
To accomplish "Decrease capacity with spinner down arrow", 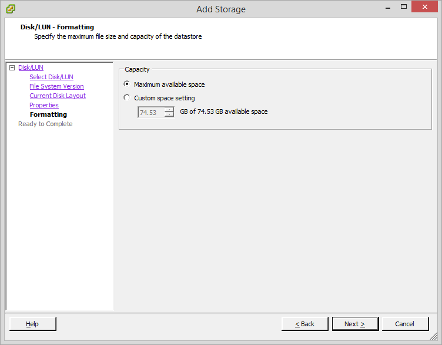I will click(x=169, y=114).
